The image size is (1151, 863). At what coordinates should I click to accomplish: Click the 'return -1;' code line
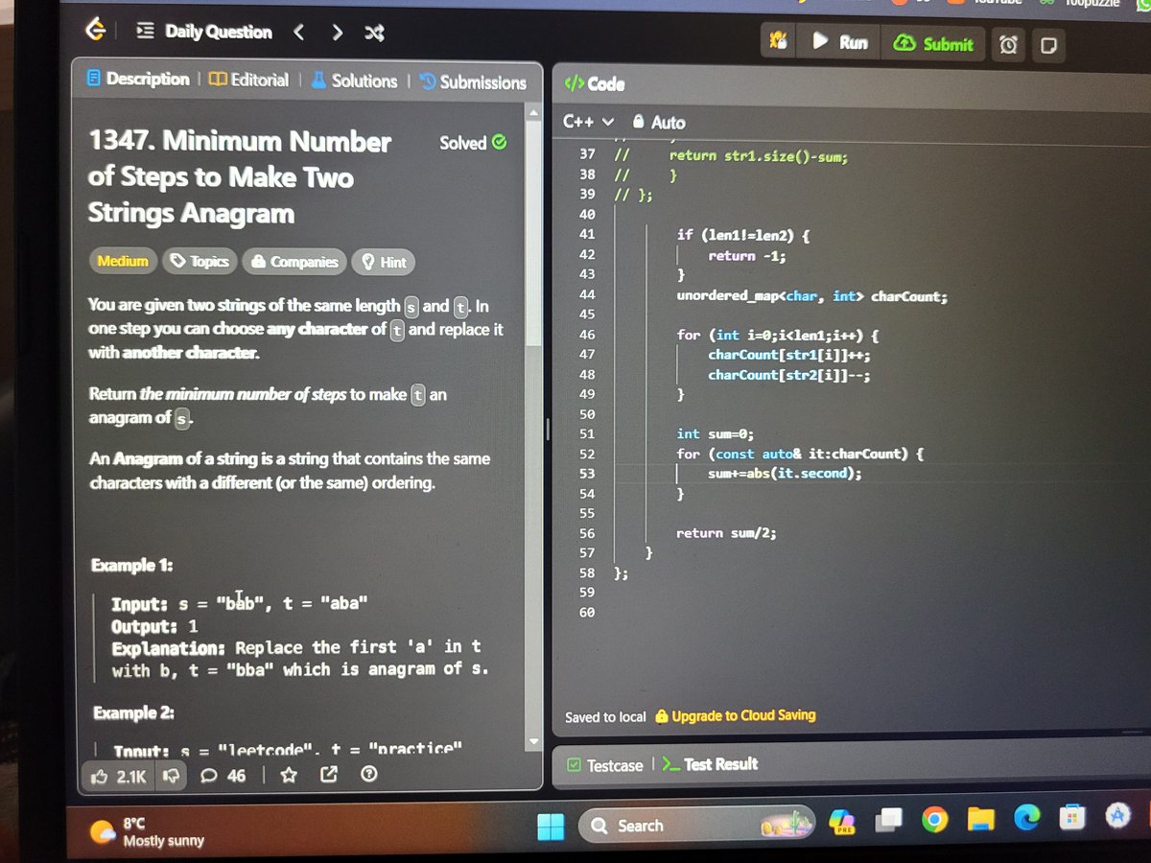[x=746, y=255]
